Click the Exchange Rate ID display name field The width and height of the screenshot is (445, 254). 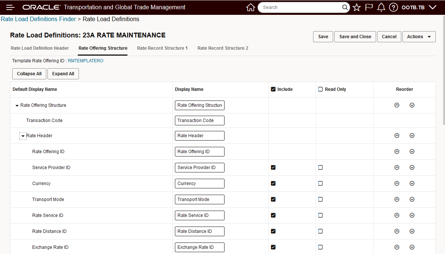[x=199, y=247]
